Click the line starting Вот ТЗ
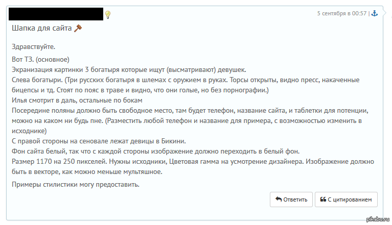Image resolution: width=392 pixels, height=225 pixels. click(x=43, y=60)
